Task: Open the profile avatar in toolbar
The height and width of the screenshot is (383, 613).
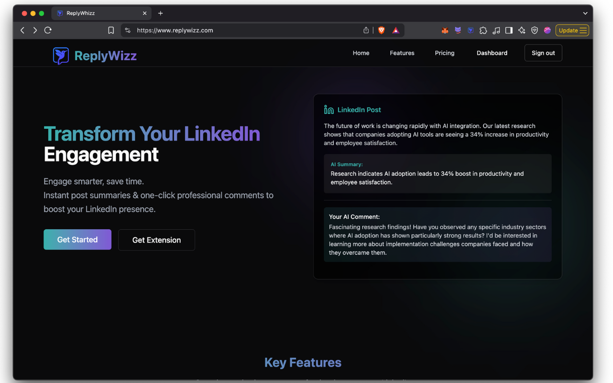Action: 547,30
